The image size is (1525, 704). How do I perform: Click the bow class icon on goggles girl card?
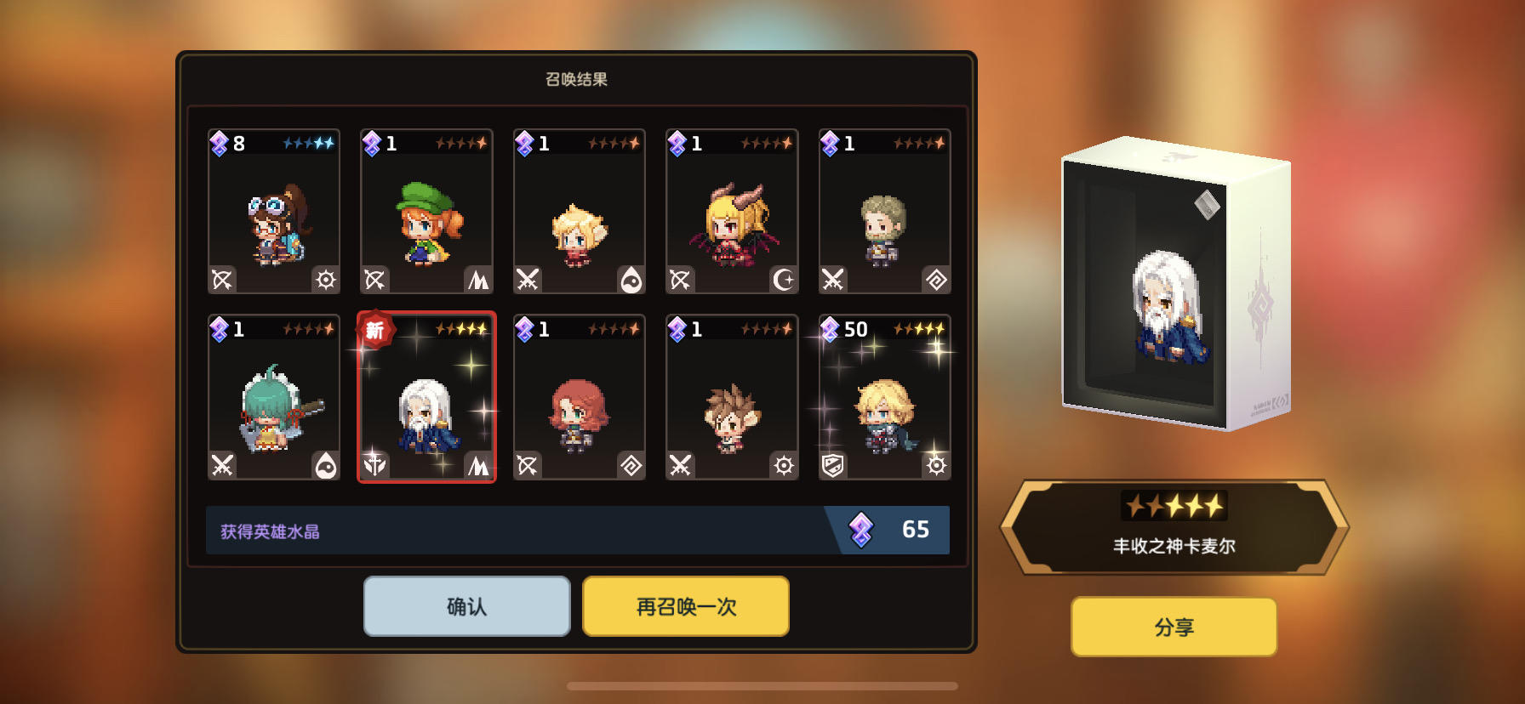point(222,280)
